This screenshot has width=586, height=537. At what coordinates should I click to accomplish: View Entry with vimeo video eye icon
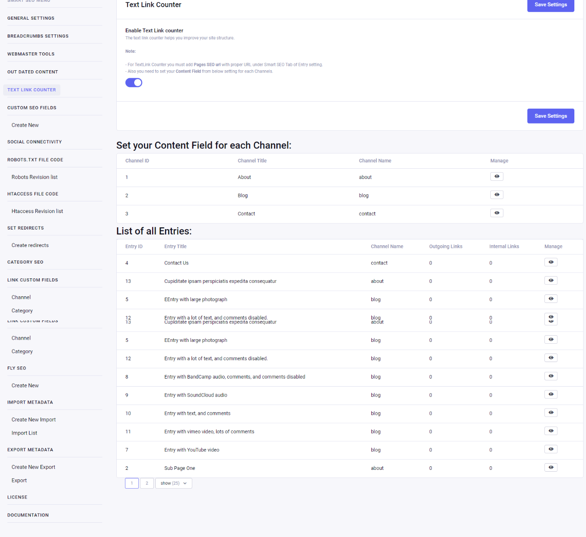(551, 431)
